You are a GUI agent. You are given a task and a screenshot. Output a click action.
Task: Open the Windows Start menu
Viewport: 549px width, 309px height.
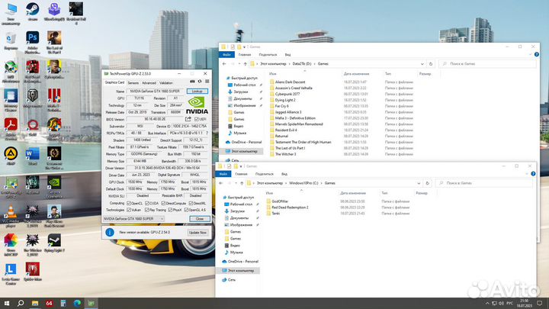click(7, 303)
